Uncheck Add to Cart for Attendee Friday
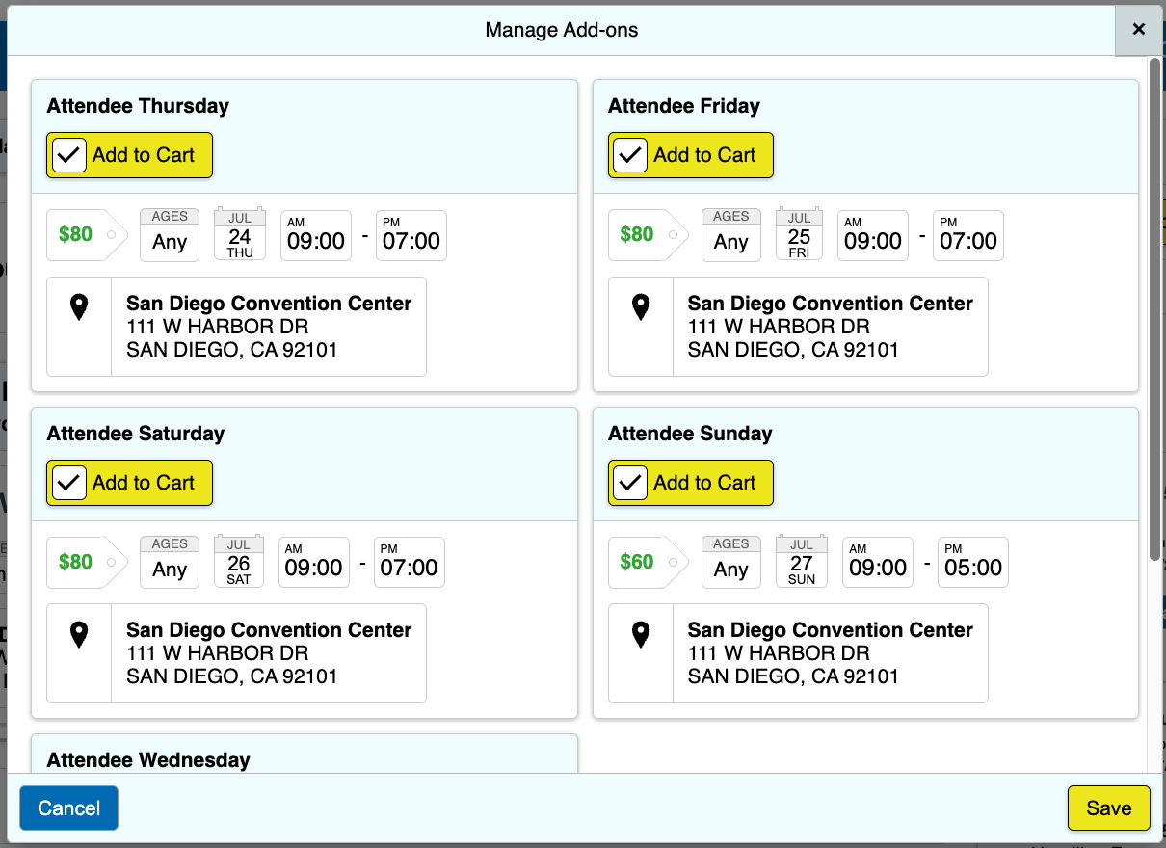The height and width of the screenshot is (848, 1166). [631, 155]
